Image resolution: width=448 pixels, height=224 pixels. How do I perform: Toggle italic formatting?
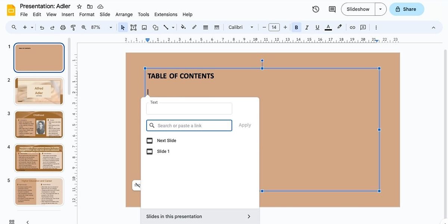[x=307, y=27]
